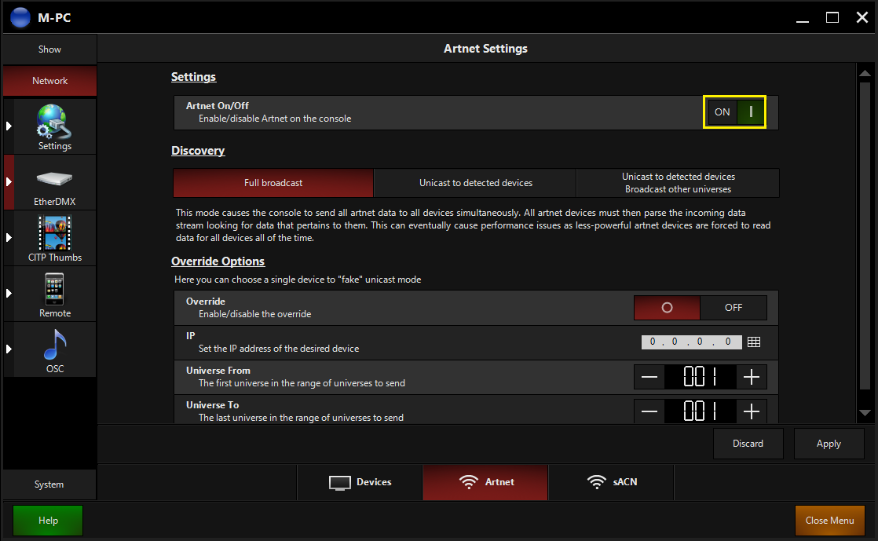Increase the Universe To value
Image resolution: width=878 pixels, height=541 pixels.
click(x=751, y=411)
